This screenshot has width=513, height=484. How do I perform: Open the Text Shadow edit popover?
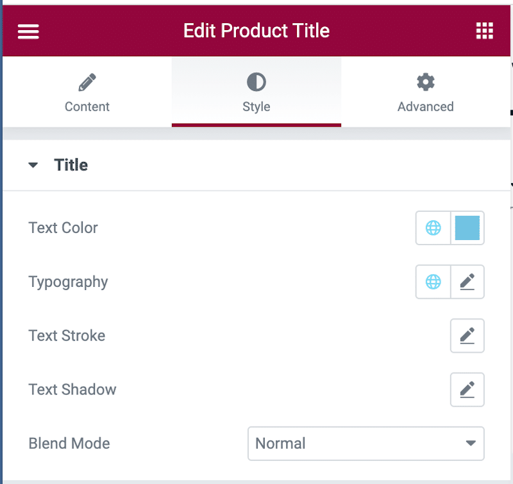[467, 389]
